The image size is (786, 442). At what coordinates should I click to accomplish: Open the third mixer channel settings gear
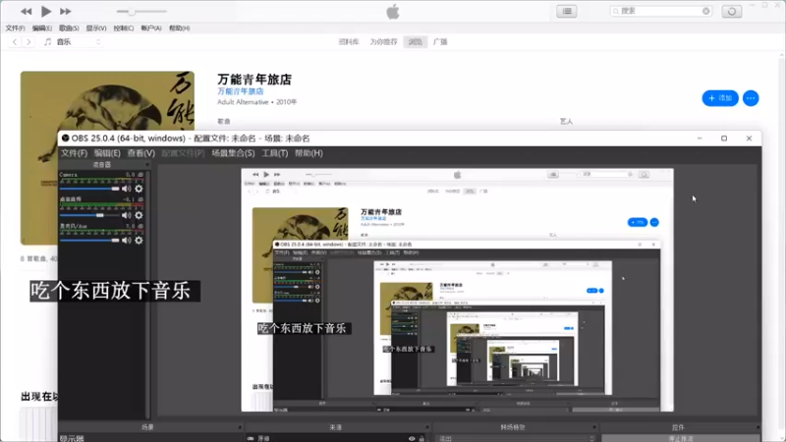139,240
